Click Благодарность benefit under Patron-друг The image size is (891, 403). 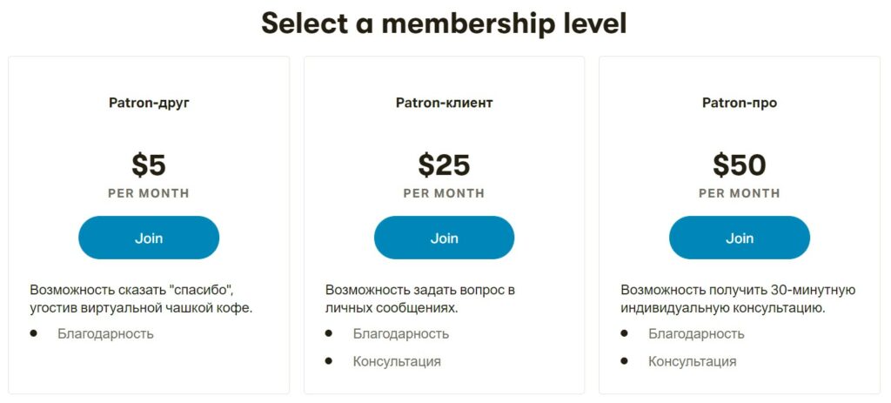pos(105,333)
